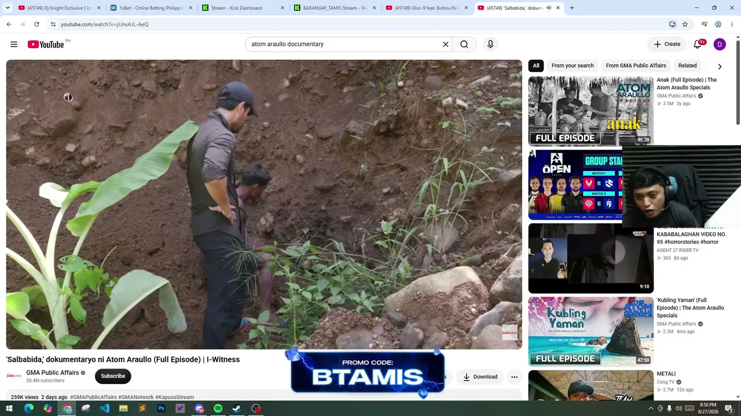Open the #GMAPublicAffairs hashtag
This screenshot has height=416, width=741.
pyautogui.click(x=93, y=398)
